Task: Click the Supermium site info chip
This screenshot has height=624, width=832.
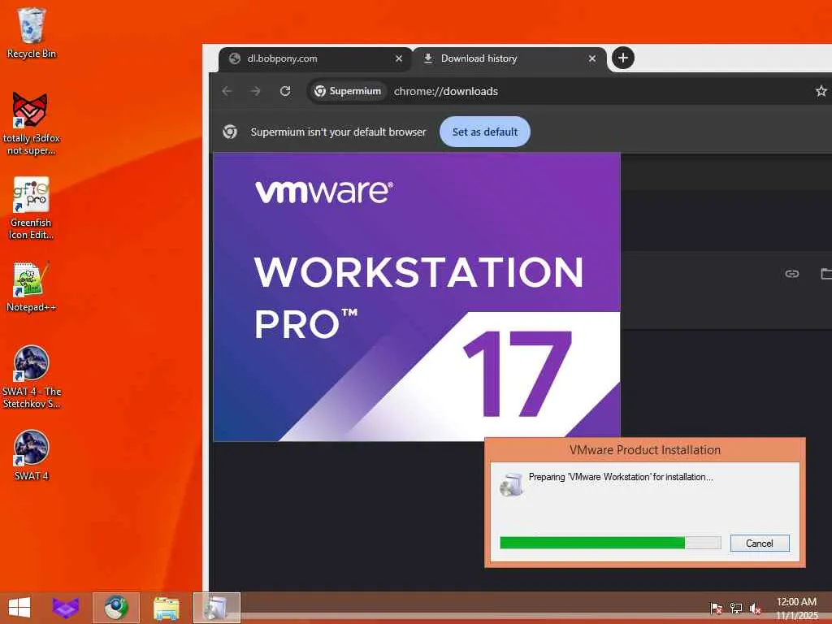Action: tap(348, 91)
